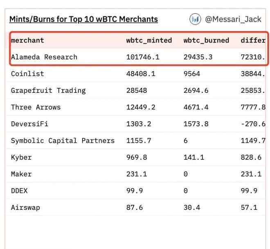This screenshot has height=249, width=270.
Task: Click the Mints/Burns for Top 10 wBTC Merchants title
Action: (x=83, y=19)
